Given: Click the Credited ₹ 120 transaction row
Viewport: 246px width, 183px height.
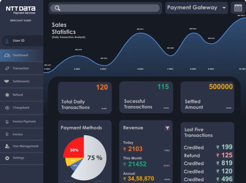Looking at the screenshot, I should tap(208, 171).
